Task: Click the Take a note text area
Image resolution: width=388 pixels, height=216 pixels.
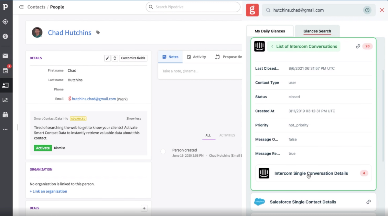Action: [200, 71]
